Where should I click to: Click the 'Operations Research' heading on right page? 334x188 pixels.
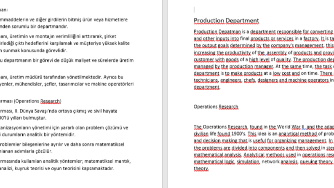pos(216,107)
